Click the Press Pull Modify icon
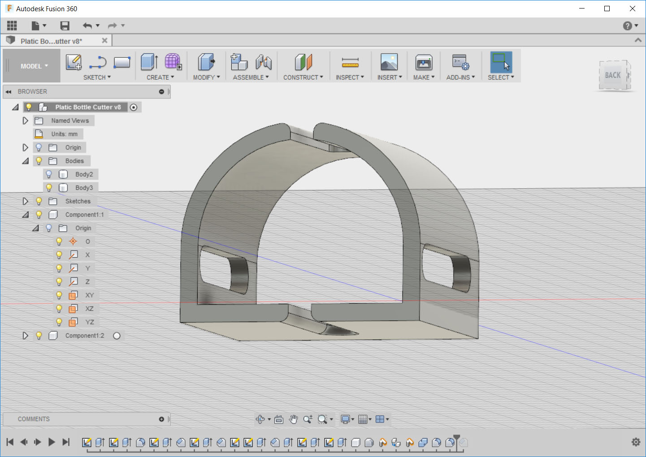Screen dimensions: 646x457 click(205, 62)
